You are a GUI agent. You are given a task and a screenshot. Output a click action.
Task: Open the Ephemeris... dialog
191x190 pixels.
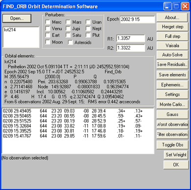coord(172,85)
